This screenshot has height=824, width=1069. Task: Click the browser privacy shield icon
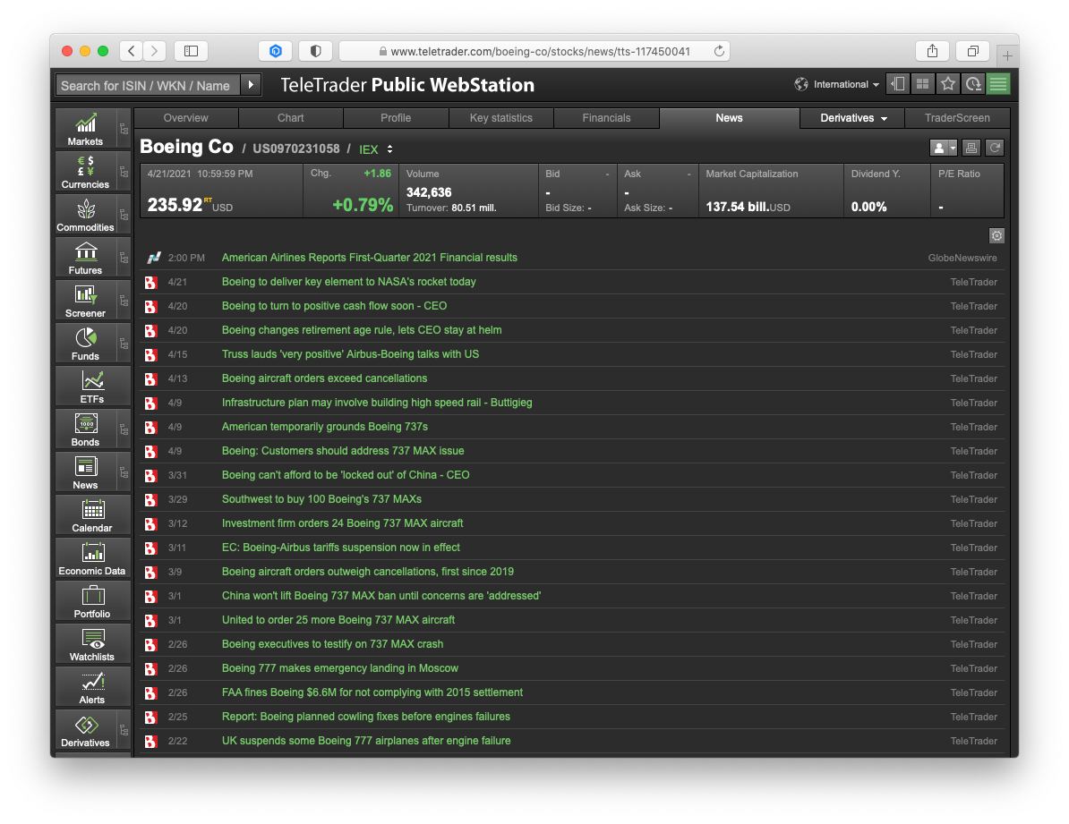tap(316, 51)
